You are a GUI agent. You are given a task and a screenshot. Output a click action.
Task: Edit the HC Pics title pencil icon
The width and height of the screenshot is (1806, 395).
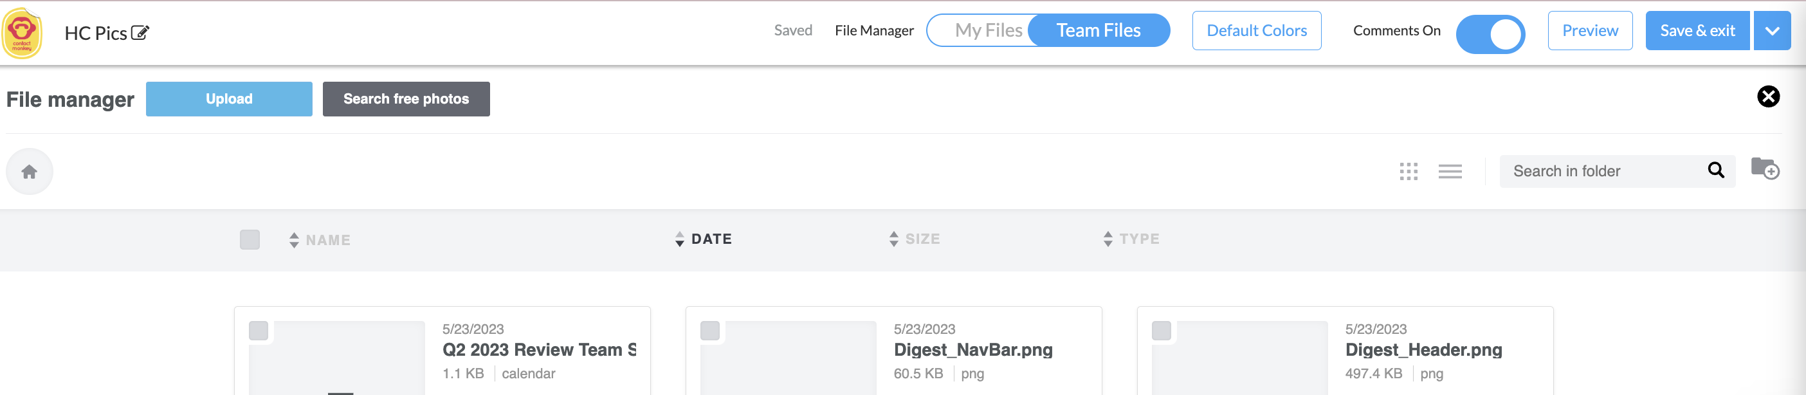pyautogui.click(x=140, y=33)
